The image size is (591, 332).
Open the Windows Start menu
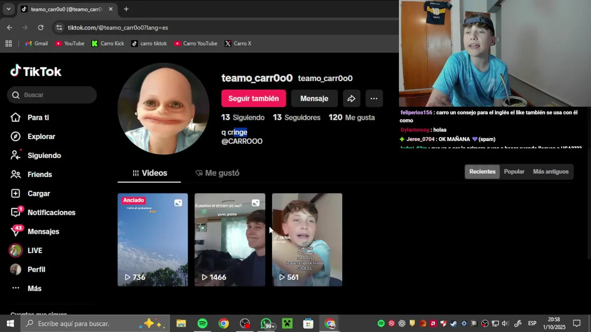click(10, 324)
